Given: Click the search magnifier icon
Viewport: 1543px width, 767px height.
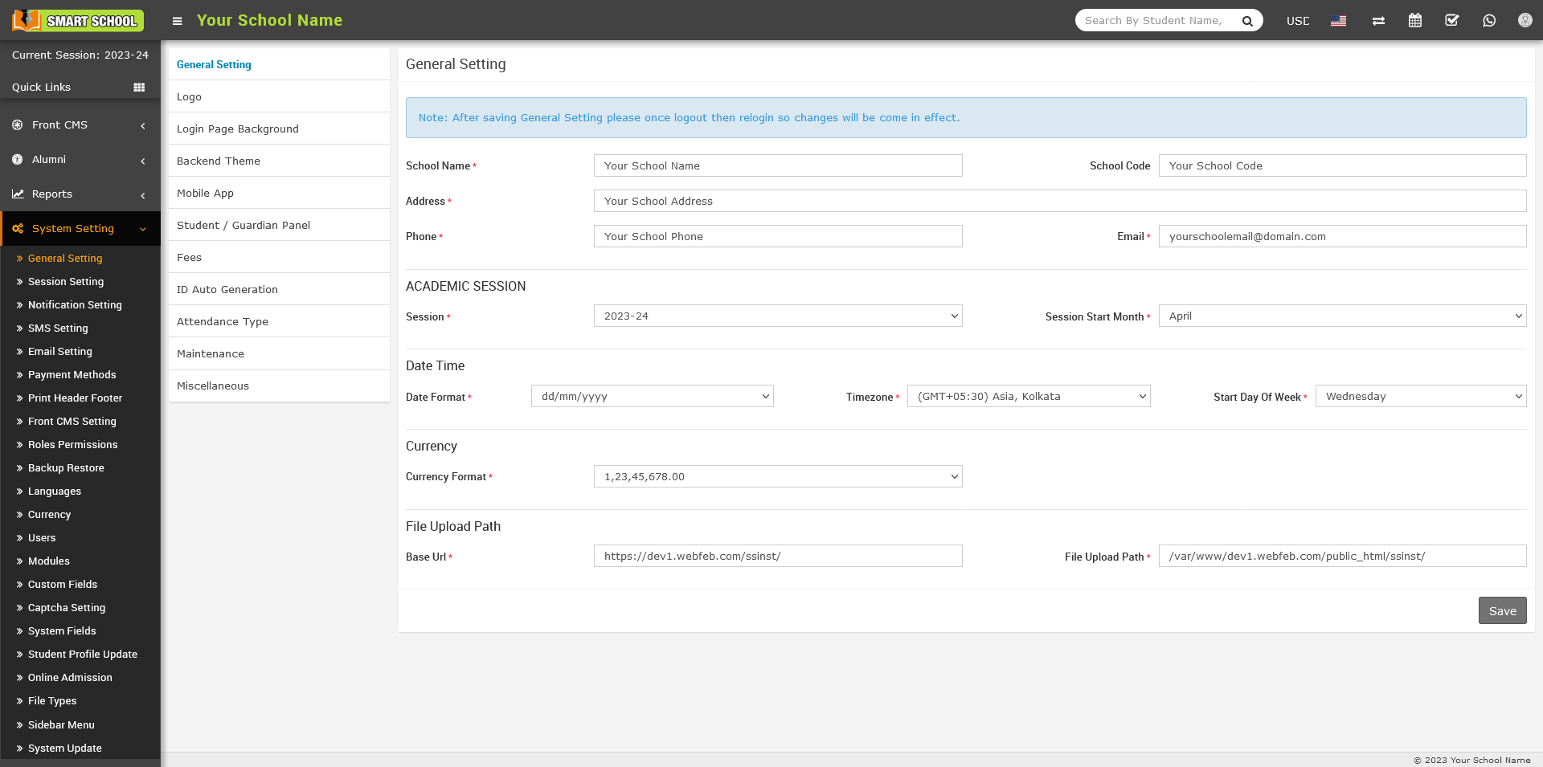Looking at the screenshot, I should point(1247,21).
